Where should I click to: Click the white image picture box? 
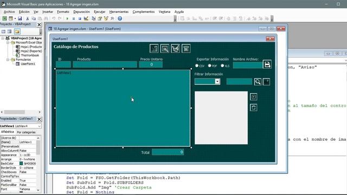(x=221, y=118)
